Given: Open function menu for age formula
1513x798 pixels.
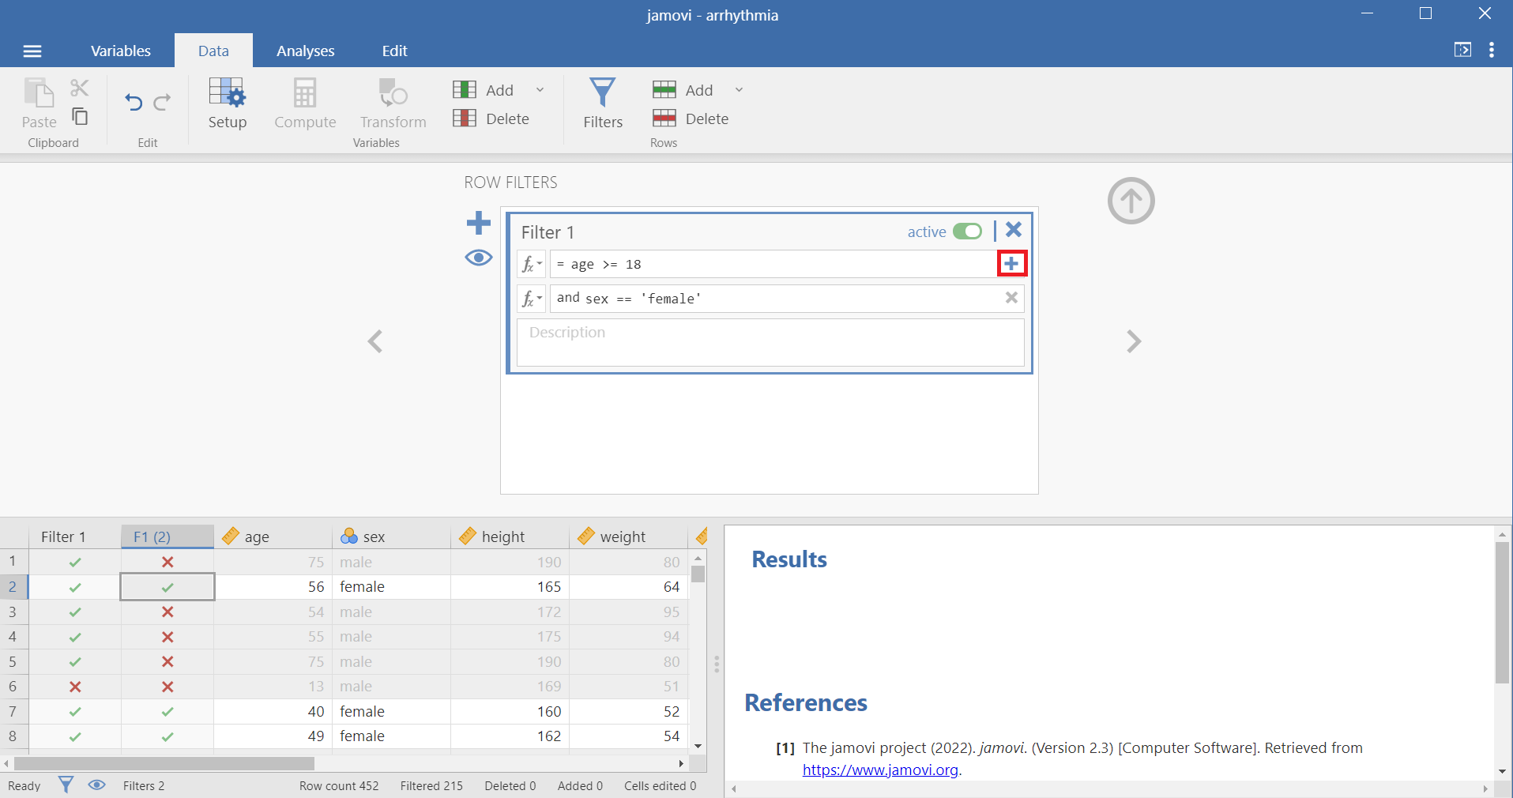Looking at the screenshot, I should [x=531, y=265].
